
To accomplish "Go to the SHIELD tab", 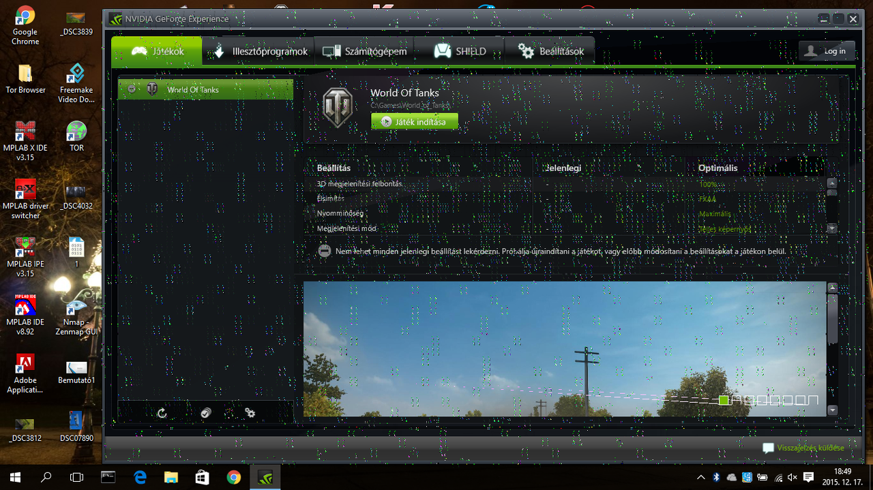I will 459,51.
